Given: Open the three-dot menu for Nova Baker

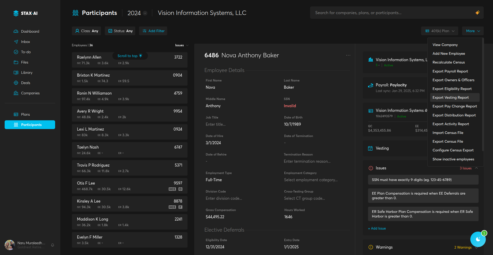Looking at the screenshot, I should pyautogui.click(x=348, y=55).
